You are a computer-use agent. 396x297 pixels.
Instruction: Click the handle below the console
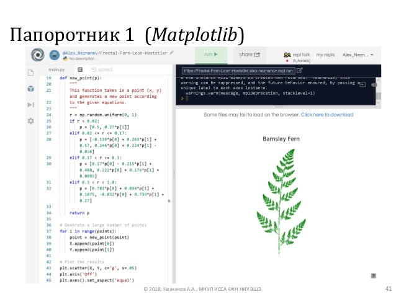278,107
